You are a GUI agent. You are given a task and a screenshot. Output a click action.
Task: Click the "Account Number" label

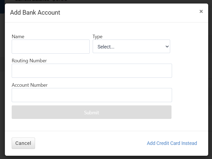30,85
